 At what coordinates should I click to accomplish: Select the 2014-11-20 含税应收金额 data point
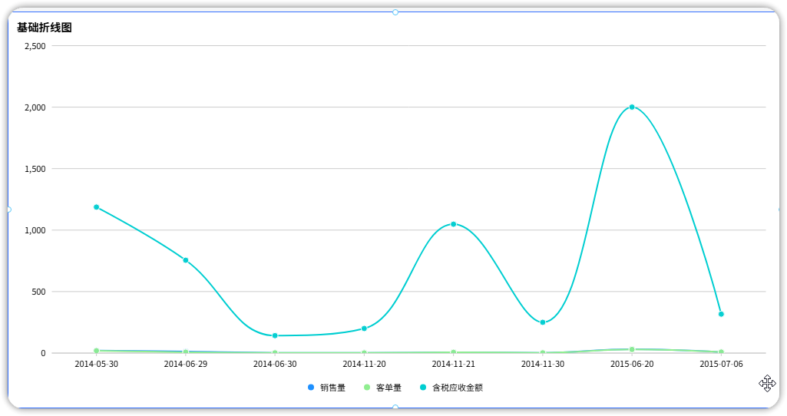(x=365, y=329)
